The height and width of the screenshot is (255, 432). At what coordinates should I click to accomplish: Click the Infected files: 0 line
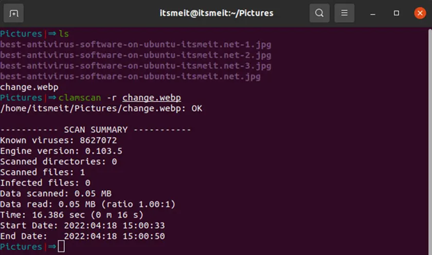[45, 183]
